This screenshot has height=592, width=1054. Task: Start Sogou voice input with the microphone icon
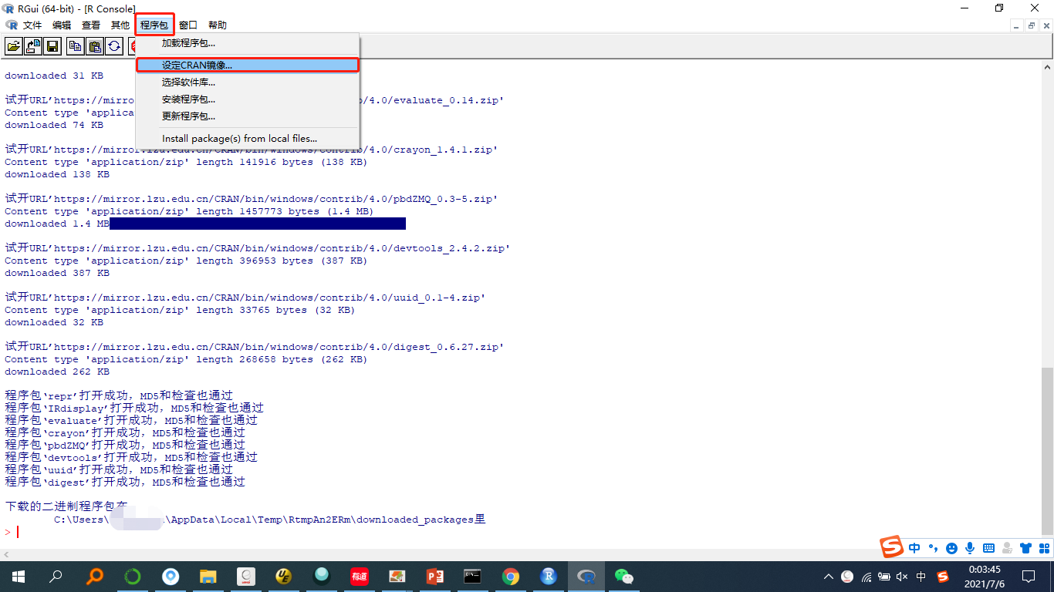click(x=970, y=547)
